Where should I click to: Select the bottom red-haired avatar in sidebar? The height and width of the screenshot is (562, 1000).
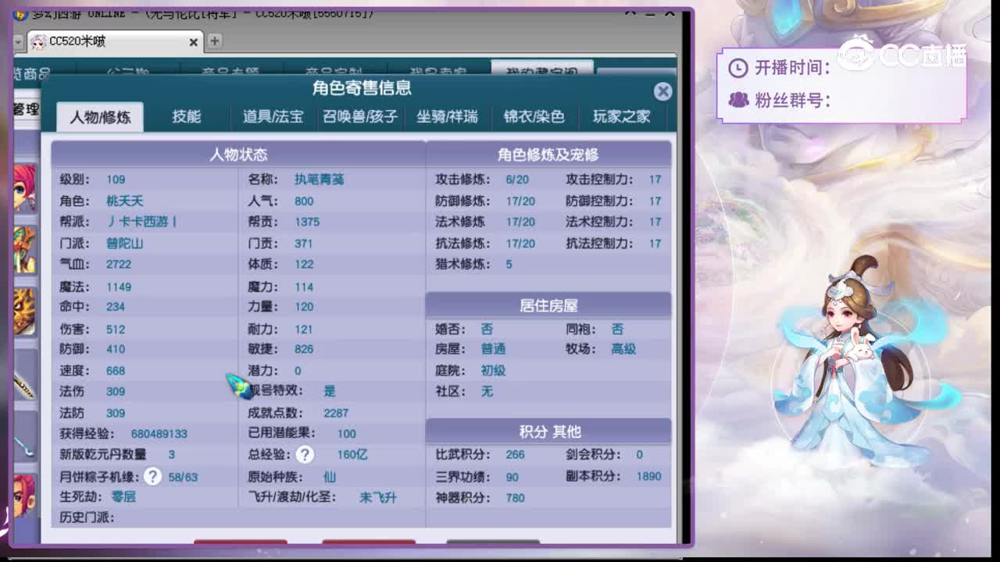tap(24, 498)
